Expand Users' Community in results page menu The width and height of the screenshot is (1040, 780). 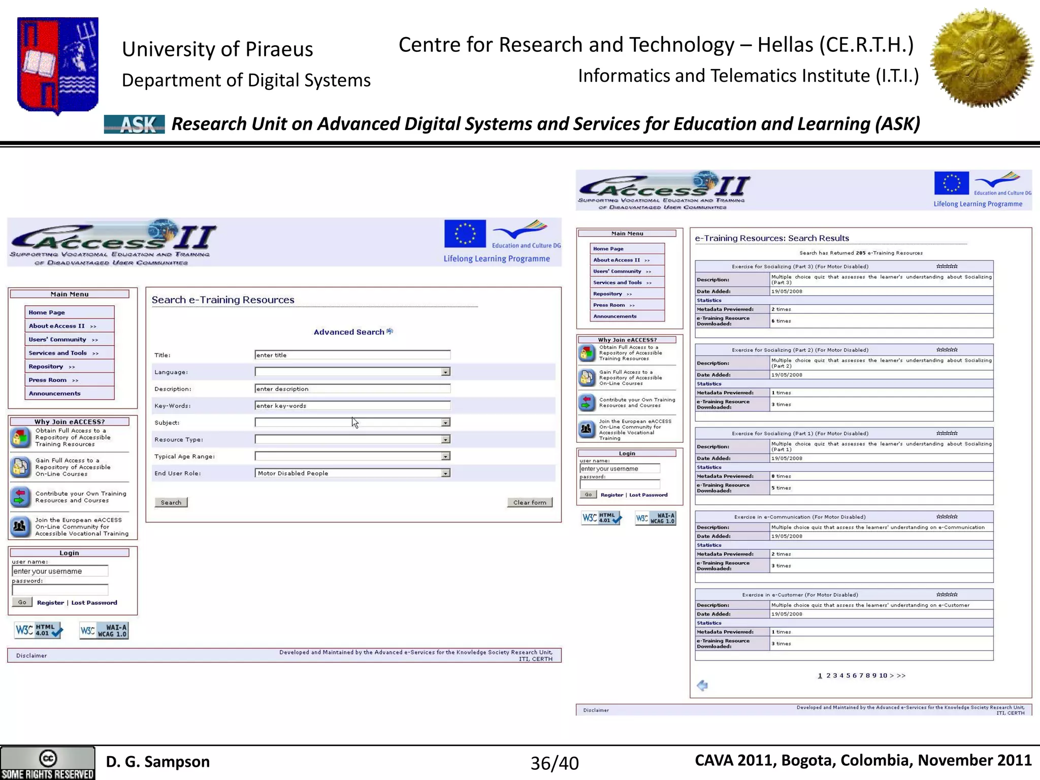(627, 271)
